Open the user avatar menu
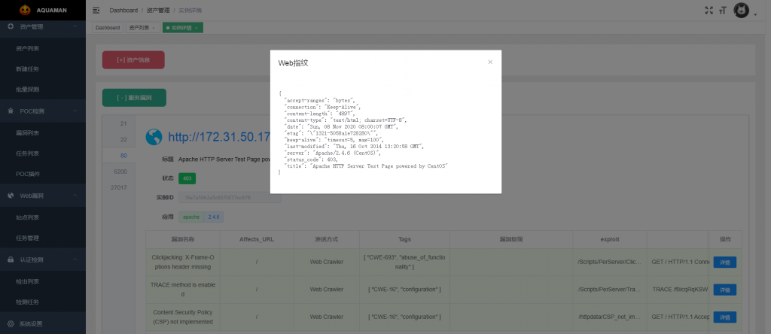 click(x=741, y=10)
